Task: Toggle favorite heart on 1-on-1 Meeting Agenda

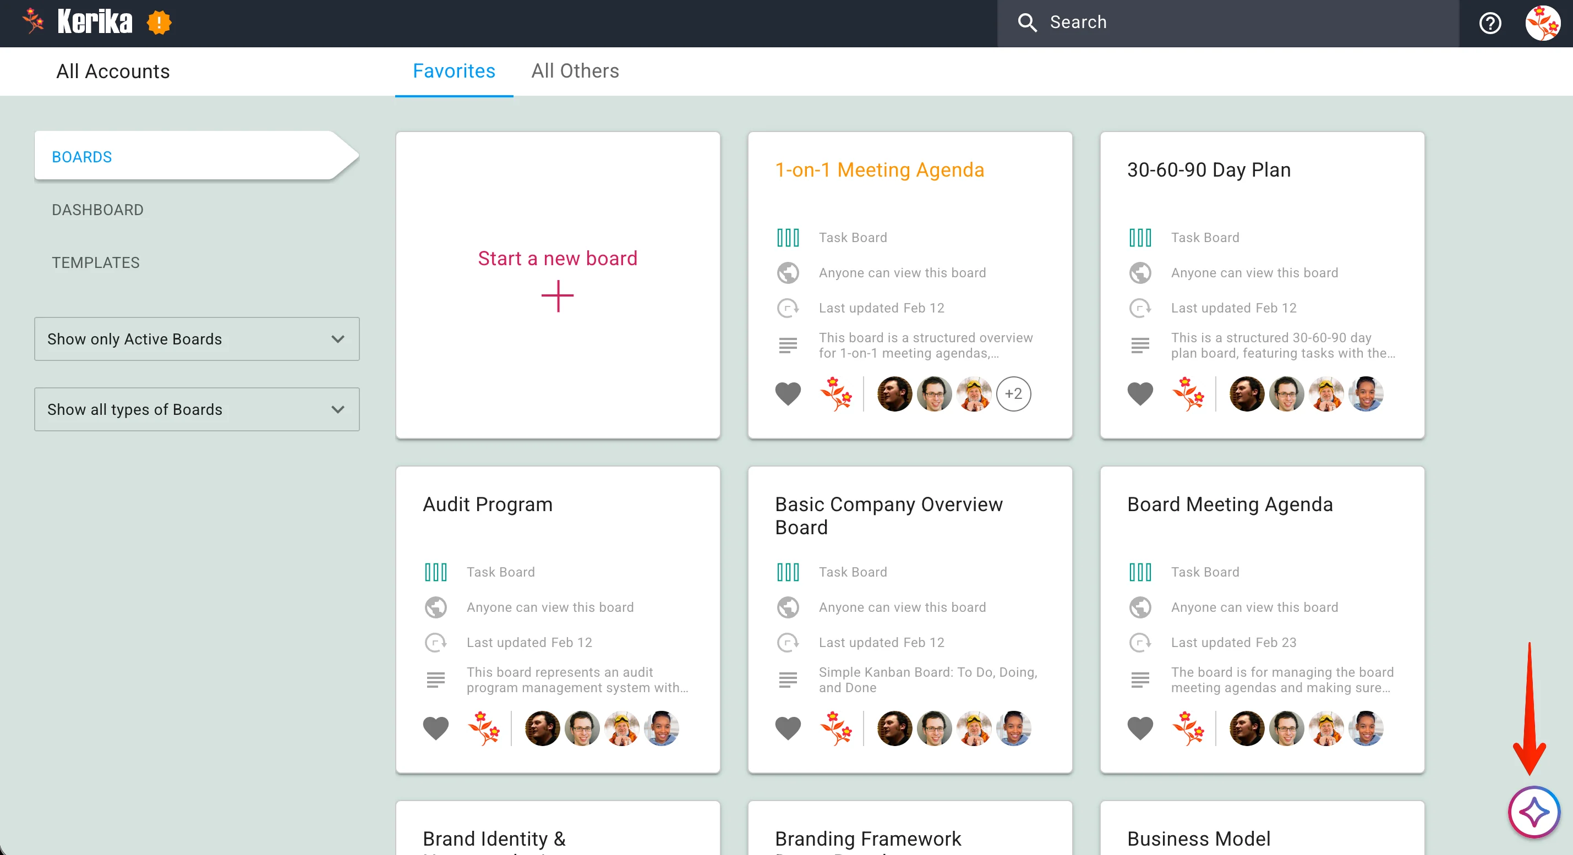Action: 788,393
